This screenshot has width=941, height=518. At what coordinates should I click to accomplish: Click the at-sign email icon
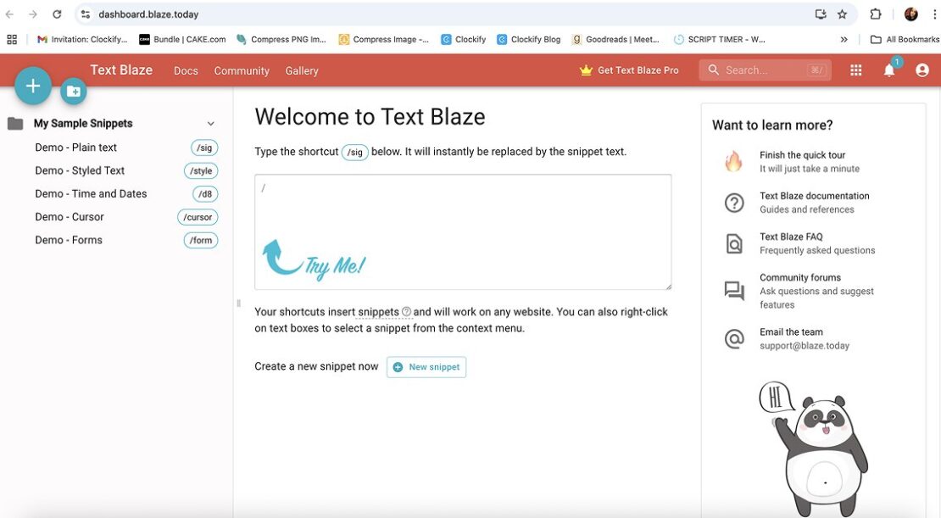(734, 339)
